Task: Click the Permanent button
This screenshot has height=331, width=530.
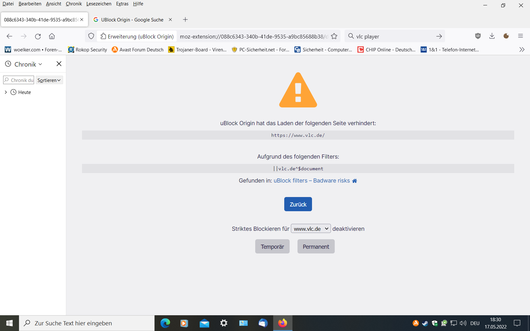Action: click(x=316, y=247)
